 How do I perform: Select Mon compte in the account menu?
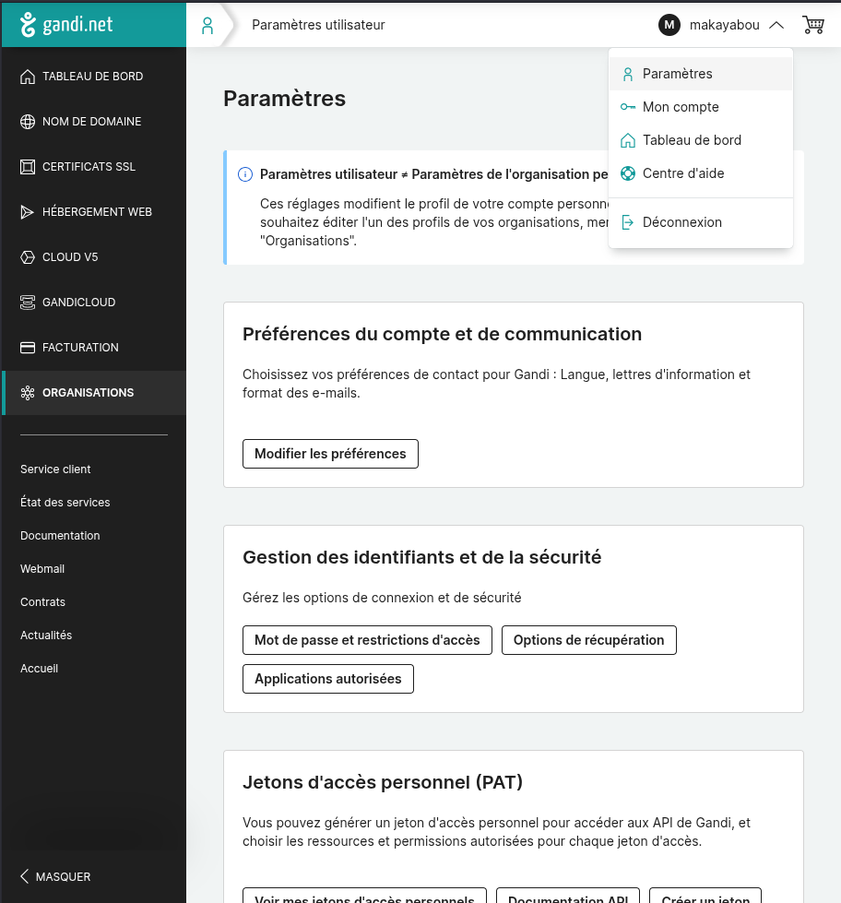681,107
